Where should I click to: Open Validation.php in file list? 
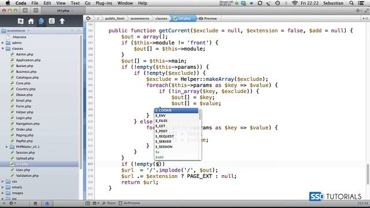[x=27, y=176]
